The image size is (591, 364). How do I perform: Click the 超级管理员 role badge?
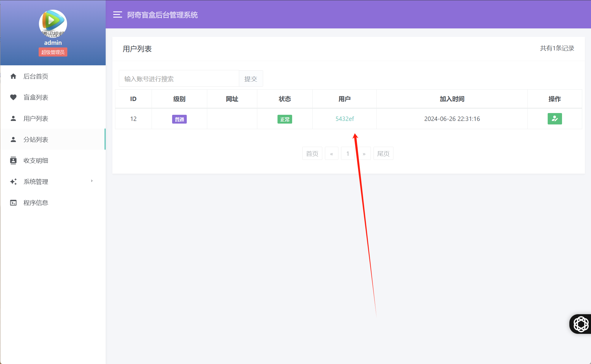point(53,52)
